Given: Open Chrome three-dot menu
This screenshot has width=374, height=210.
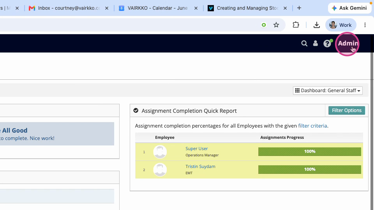Looking at the screenshot, I should tap(365, 25).
